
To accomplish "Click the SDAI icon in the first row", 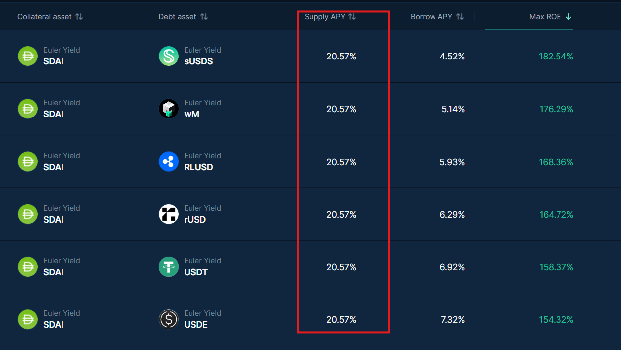I will [x=28, y=56].
